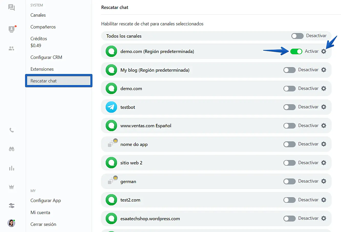The image size is (341, 232).
Task: Open gear settings for sitio web 2
Action: 324,163
